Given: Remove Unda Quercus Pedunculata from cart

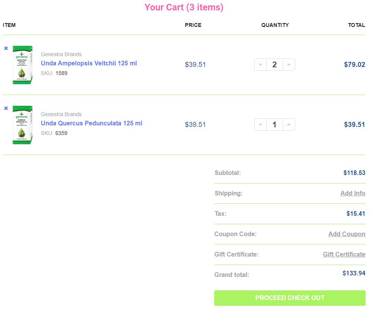Looking at the screenshot, I should click(x=6, y=108).
